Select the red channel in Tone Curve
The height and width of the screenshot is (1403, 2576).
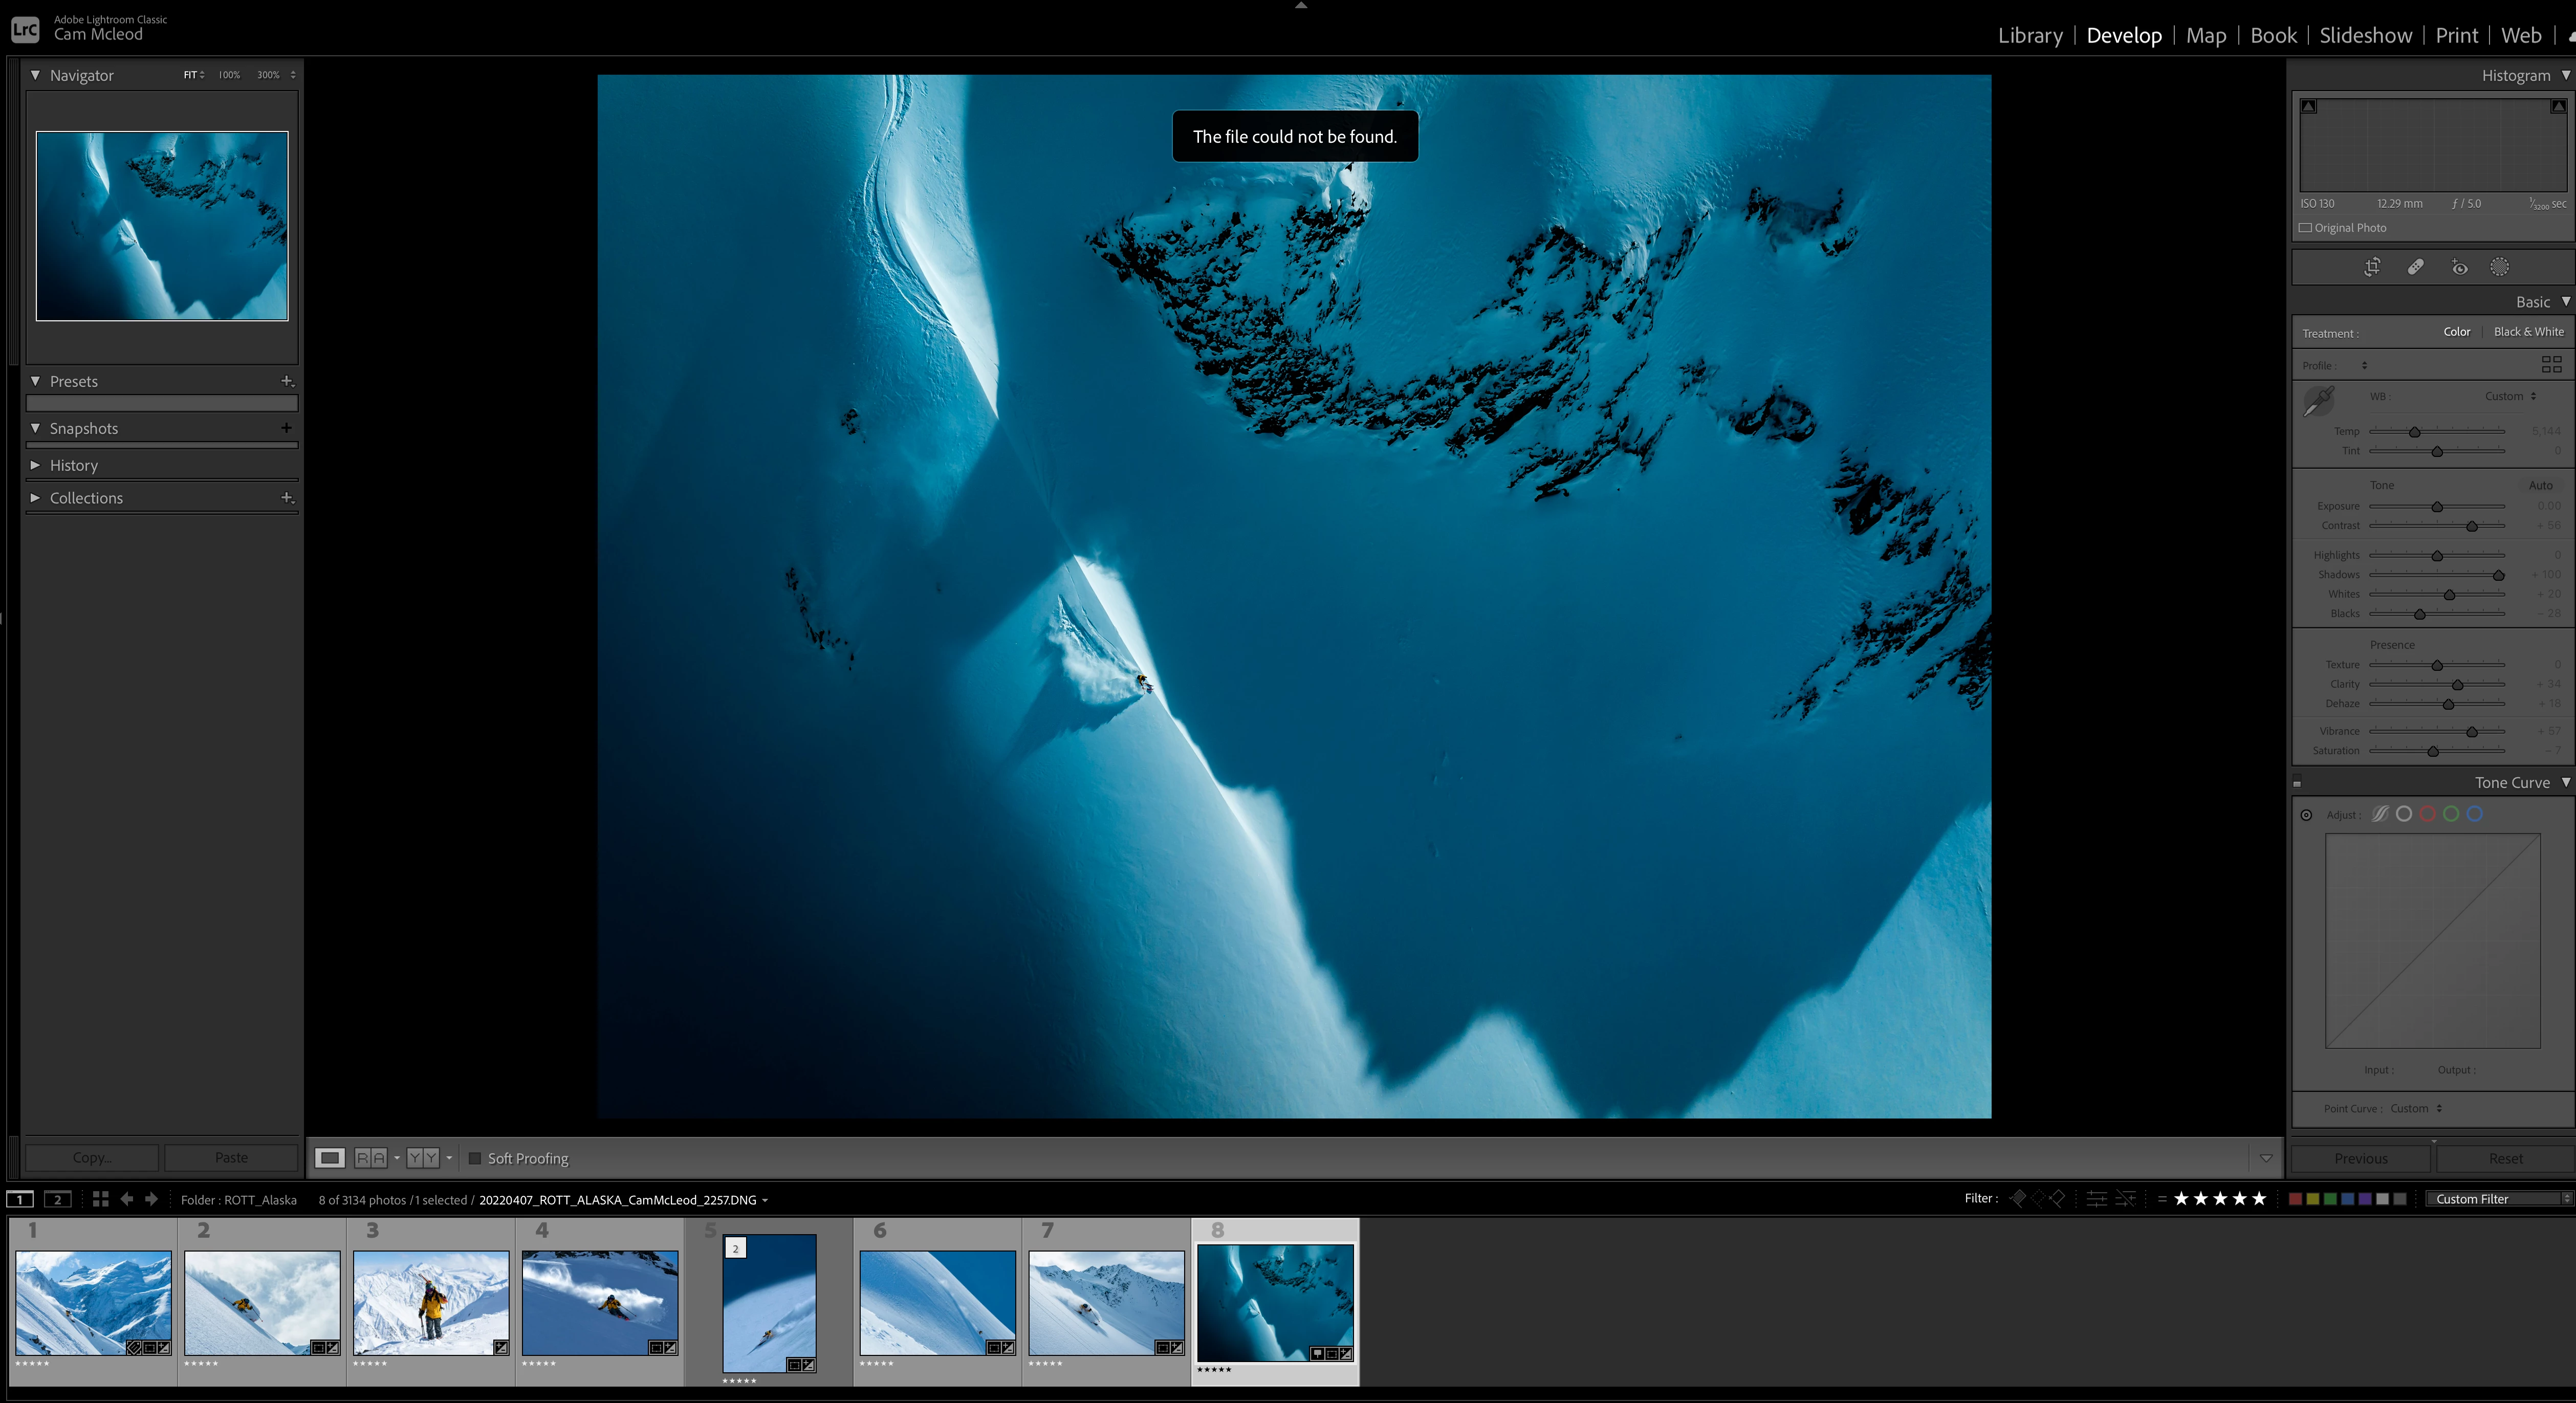pos(2427,814)
